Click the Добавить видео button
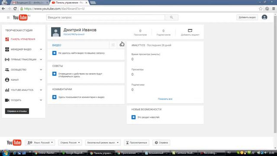This screenshot has height=156, width=277. 247,17
